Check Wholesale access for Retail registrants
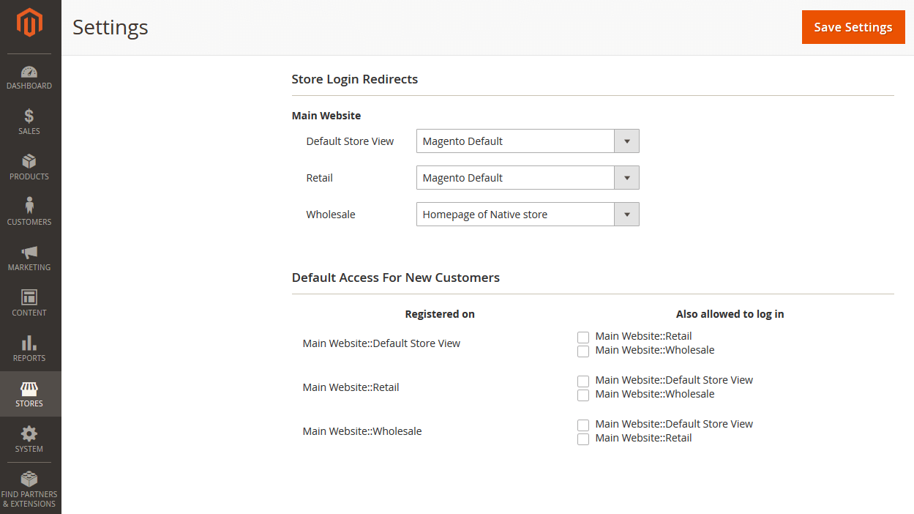The image size is (914, 514). (583, 395)
